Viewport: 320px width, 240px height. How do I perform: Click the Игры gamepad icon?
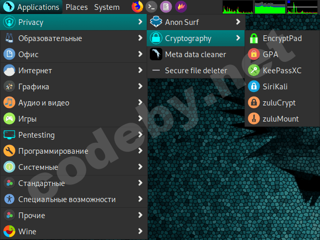point(9,118)
